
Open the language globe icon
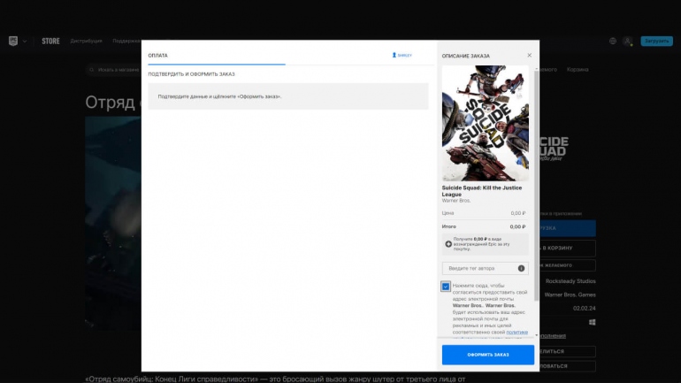(x=613, y=41)
